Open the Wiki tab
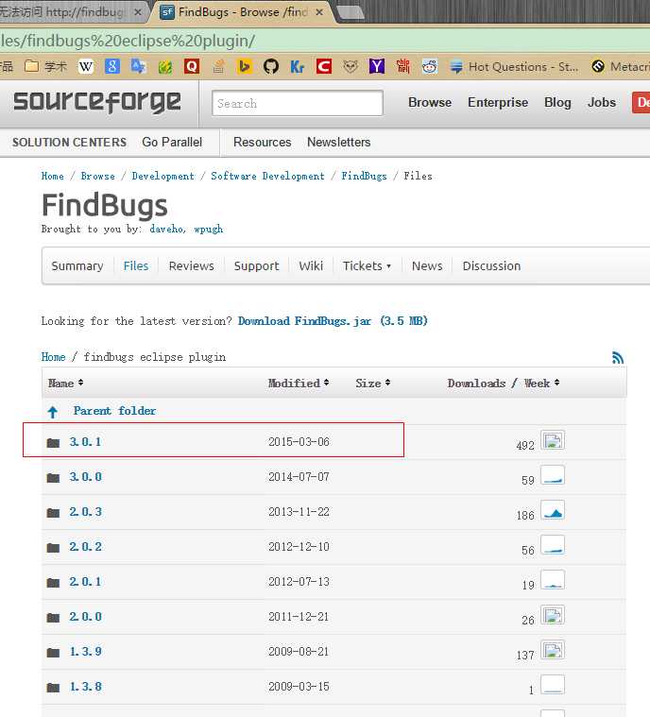 pos(311,265)
